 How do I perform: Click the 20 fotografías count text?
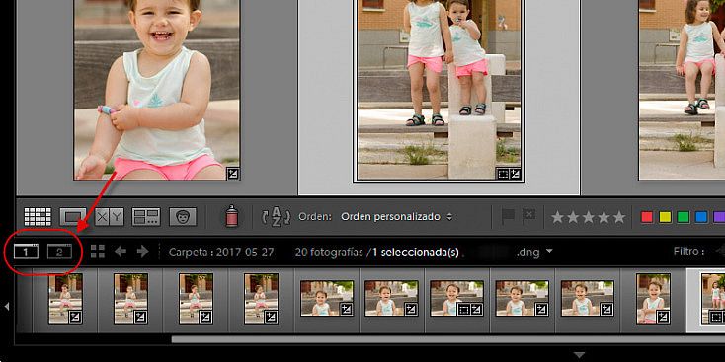click(329, 253)
